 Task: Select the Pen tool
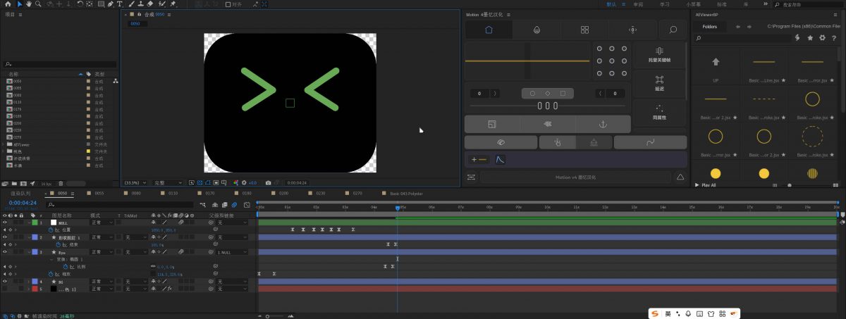110,4
